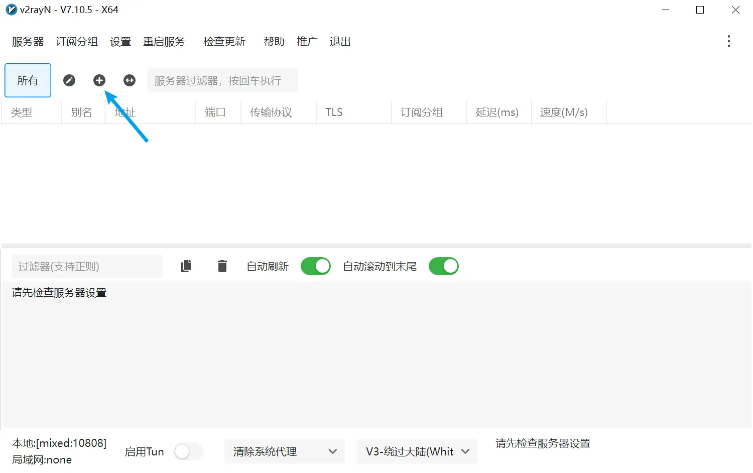Click the edit subscription group pencil icon
The width and height of the screenshot is (753, 473).
(x=69, y=80)
